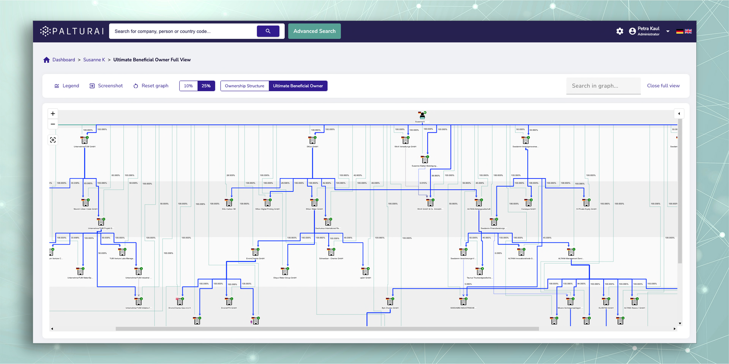Select Ultimate Beneficial Owner view

[298, 86]
